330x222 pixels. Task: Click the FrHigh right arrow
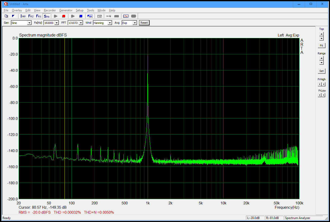[323, 84]
